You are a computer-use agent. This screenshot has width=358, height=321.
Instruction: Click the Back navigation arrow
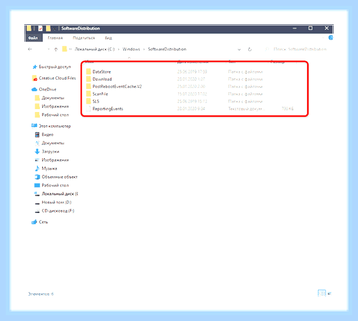click(x=30, y=49)
